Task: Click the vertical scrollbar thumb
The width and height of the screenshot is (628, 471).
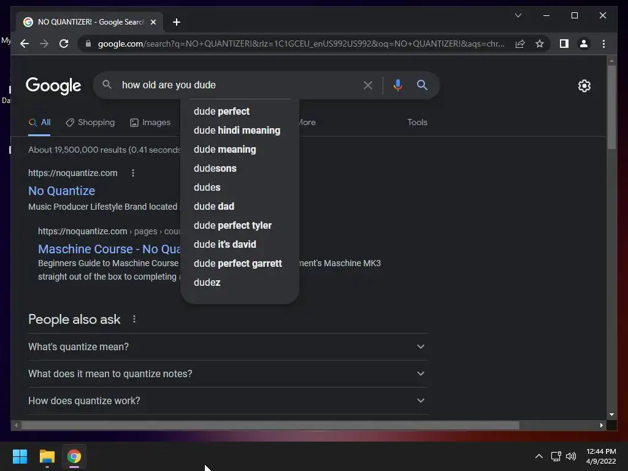Action: (x=611, y=107)
